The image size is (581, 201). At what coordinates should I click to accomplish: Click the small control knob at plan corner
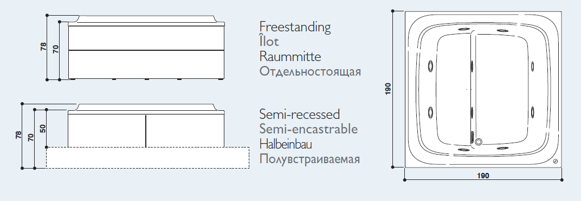tap(555, 162)
